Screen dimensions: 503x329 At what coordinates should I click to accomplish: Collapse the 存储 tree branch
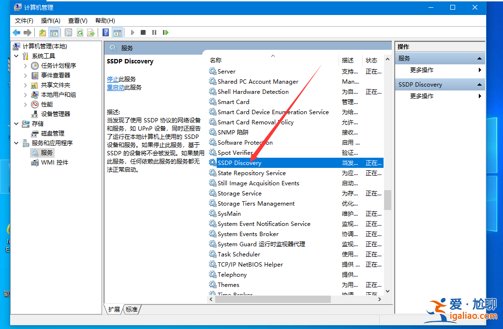[16, 123]
